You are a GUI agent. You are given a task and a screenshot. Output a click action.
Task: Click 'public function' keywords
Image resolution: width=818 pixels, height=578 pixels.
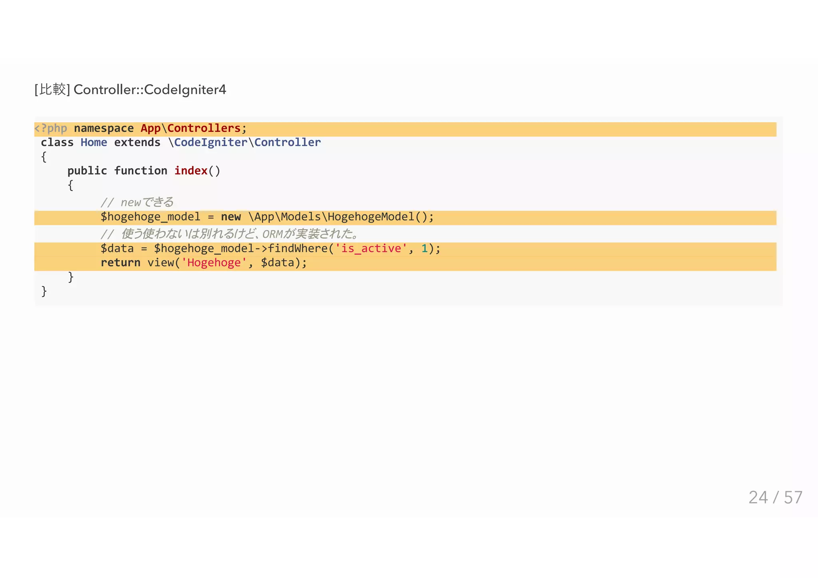tap(117, 171)
